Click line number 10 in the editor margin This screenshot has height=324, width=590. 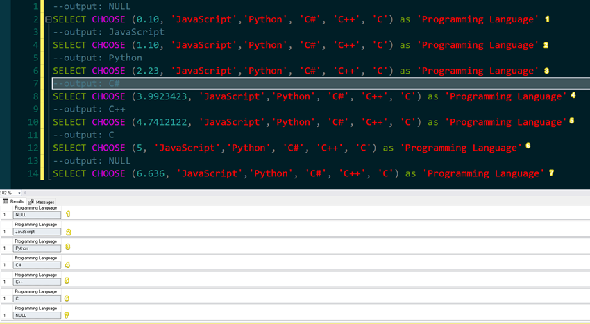33,122
